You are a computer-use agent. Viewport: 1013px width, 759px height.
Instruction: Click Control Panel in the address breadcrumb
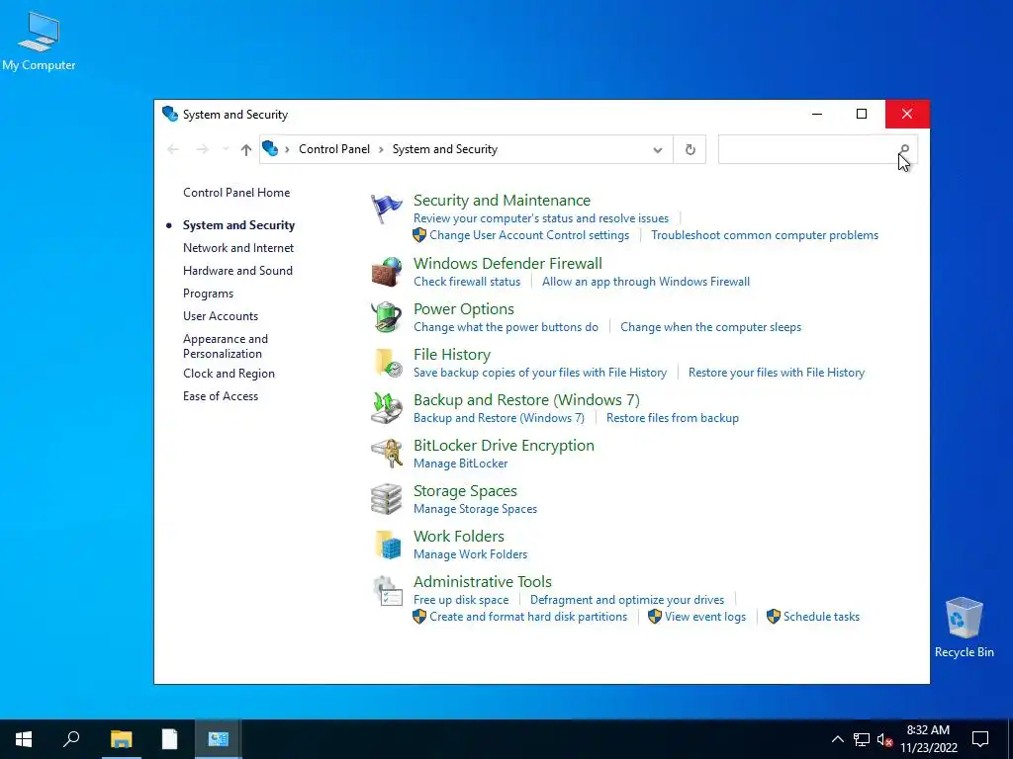334,149
